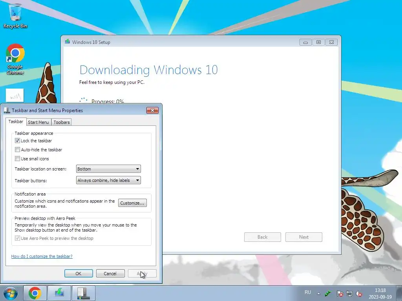Click Back in Windows 10 Setup
402x301 pixels.
[x=263, y=237]
